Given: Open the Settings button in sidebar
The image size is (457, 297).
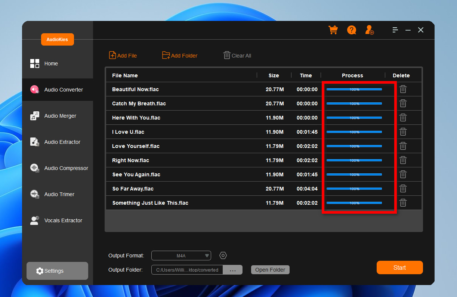Looking at the screenshot, I should pyautogui.click(x=57, y=271).
